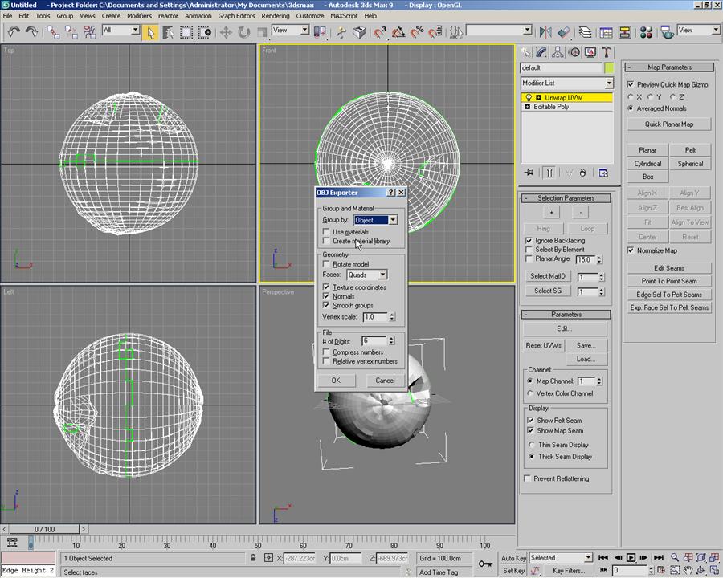The image size is (723, 578).
Task: Toggle the Show Pelt Seam checkbox
Action: (x=529, y=420)
